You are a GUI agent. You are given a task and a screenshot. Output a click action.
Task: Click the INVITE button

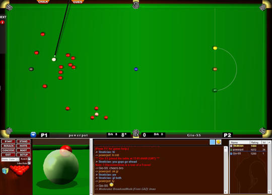click(24, 146)
